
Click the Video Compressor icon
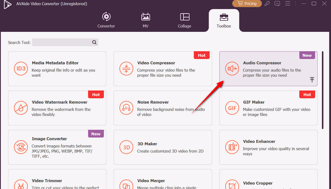126,69
